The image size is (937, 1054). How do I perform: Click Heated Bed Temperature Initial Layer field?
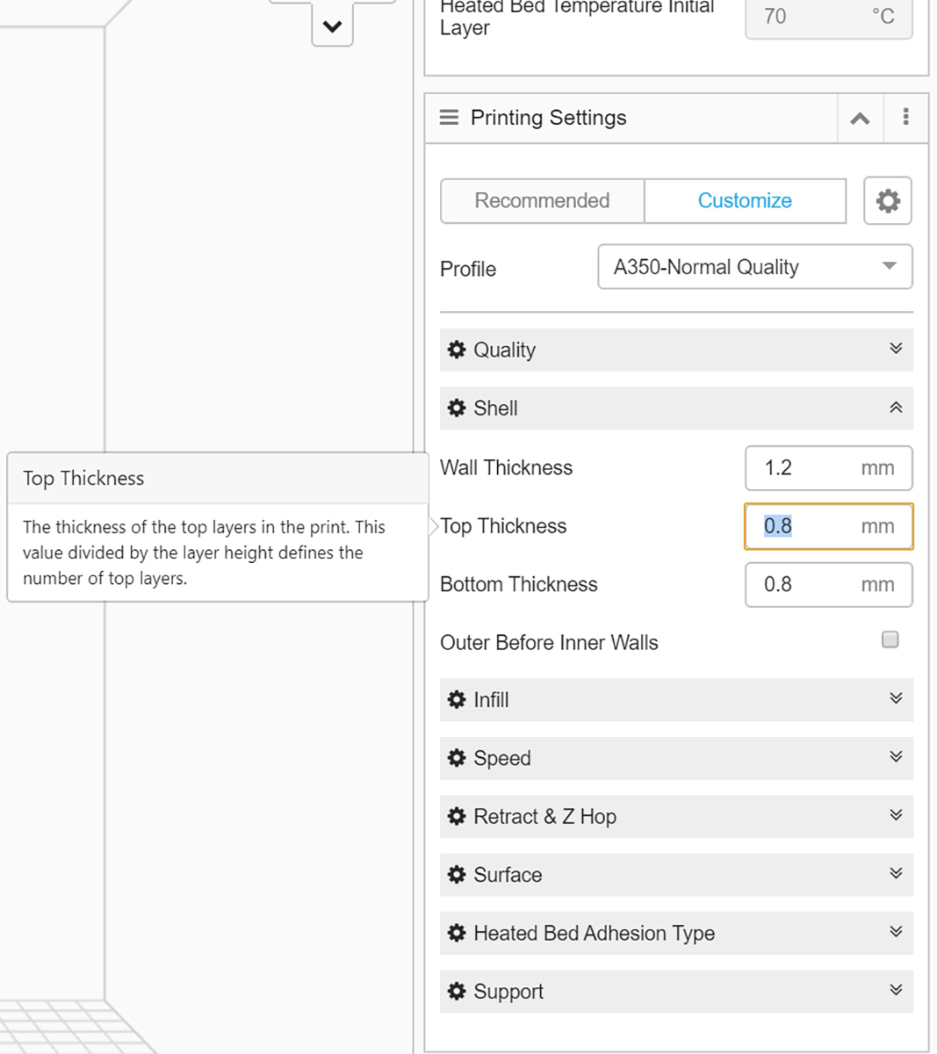tap(828, 17)
